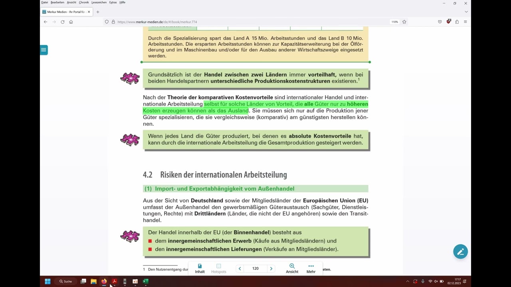
Task: Open the Windows Start menu
Action: point(48,281)
